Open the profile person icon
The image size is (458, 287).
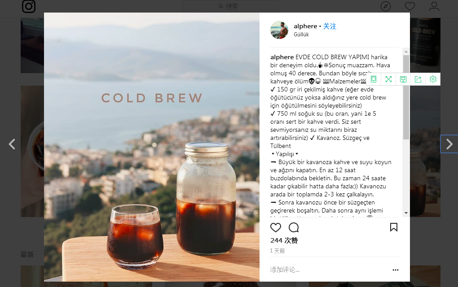434,6
